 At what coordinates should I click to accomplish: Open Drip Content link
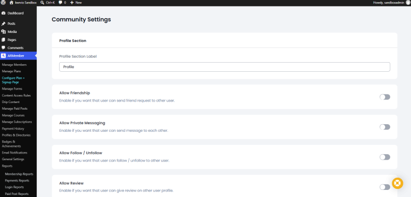[11, 102]
